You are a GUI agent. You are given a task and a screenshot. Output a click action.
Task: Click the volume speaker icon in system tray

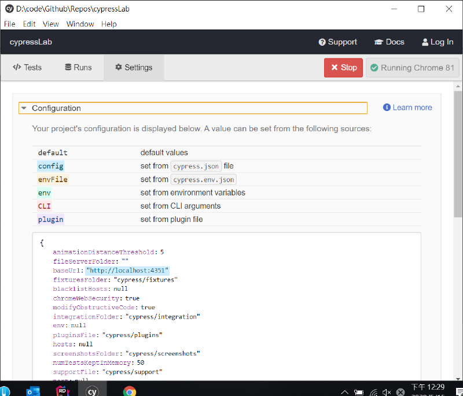tap(387, 392)
